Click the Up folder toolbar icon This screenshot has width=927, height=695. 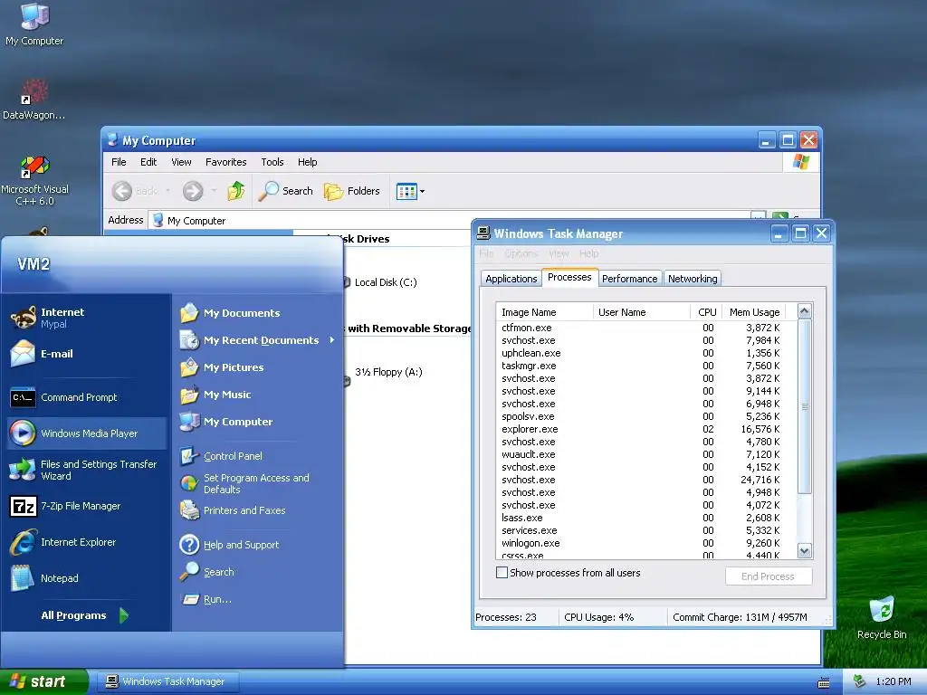[236, 191]
